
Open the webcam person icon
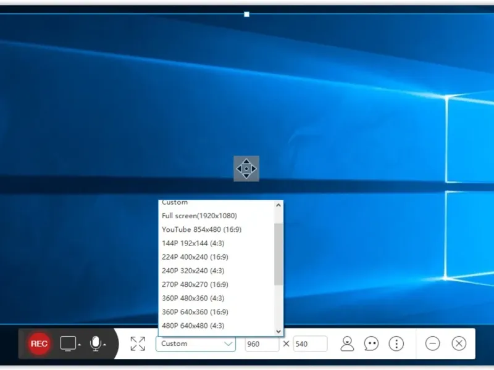click(x=347, y=343)
